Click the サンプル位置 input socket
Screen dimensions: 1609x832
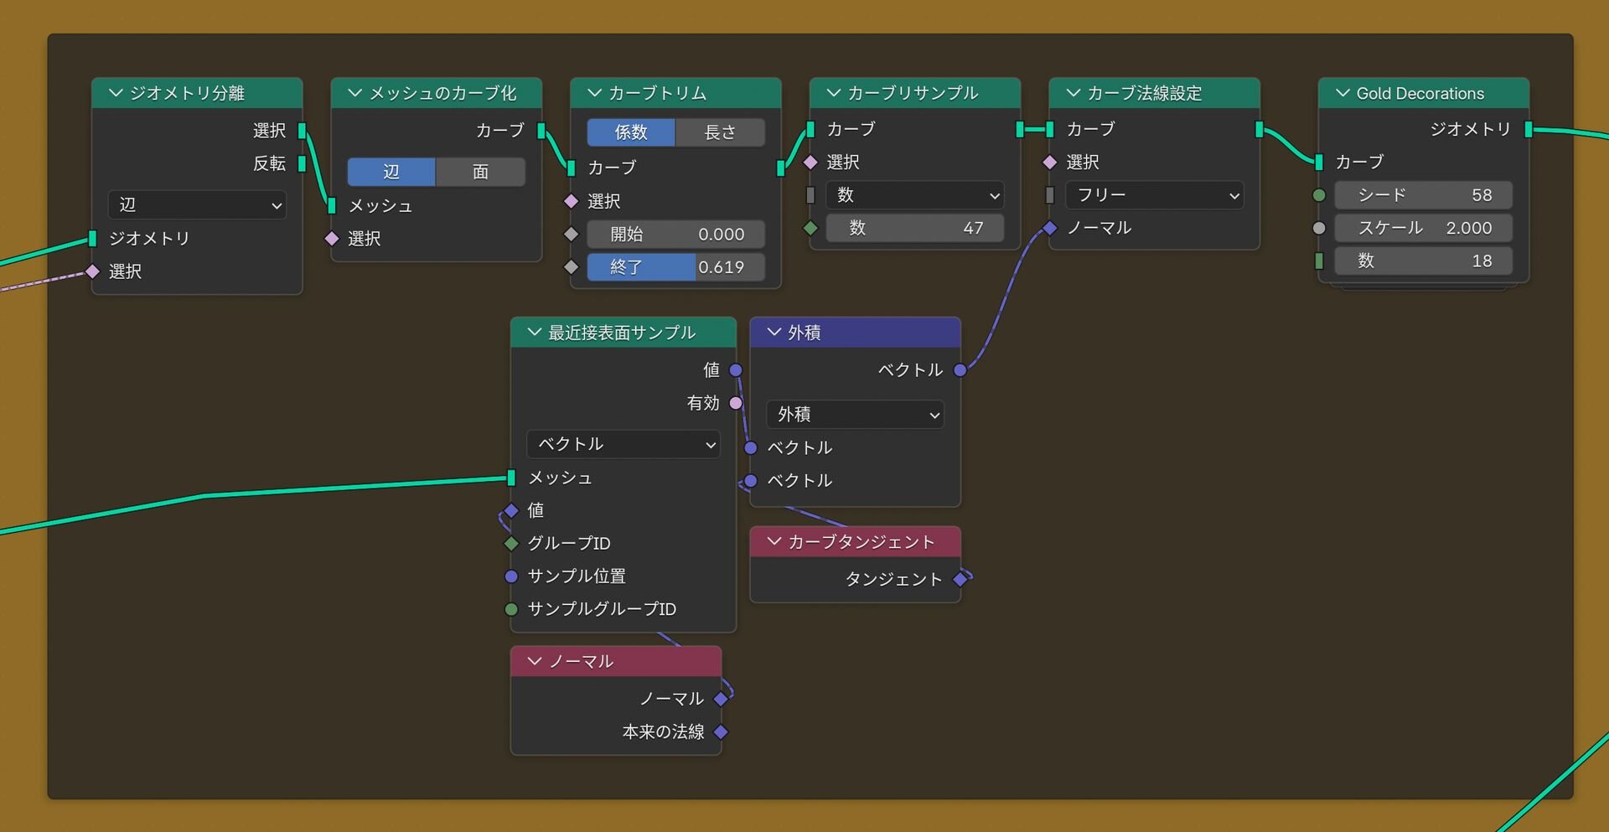coord(511,576)
